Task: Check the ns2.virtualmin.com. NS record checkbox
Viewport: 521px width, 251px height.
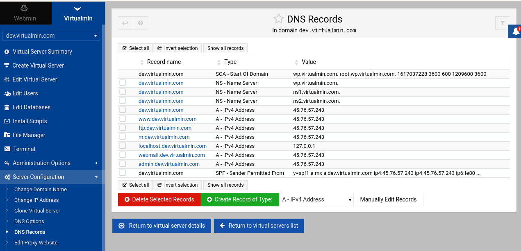Action: coord(123,101)
